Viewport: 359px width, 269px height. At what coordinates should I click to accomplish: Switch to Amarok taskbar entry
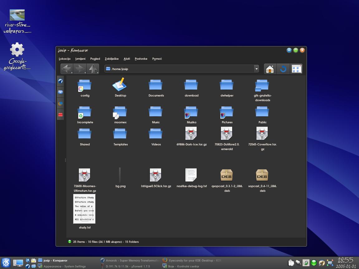coord(130,260)
